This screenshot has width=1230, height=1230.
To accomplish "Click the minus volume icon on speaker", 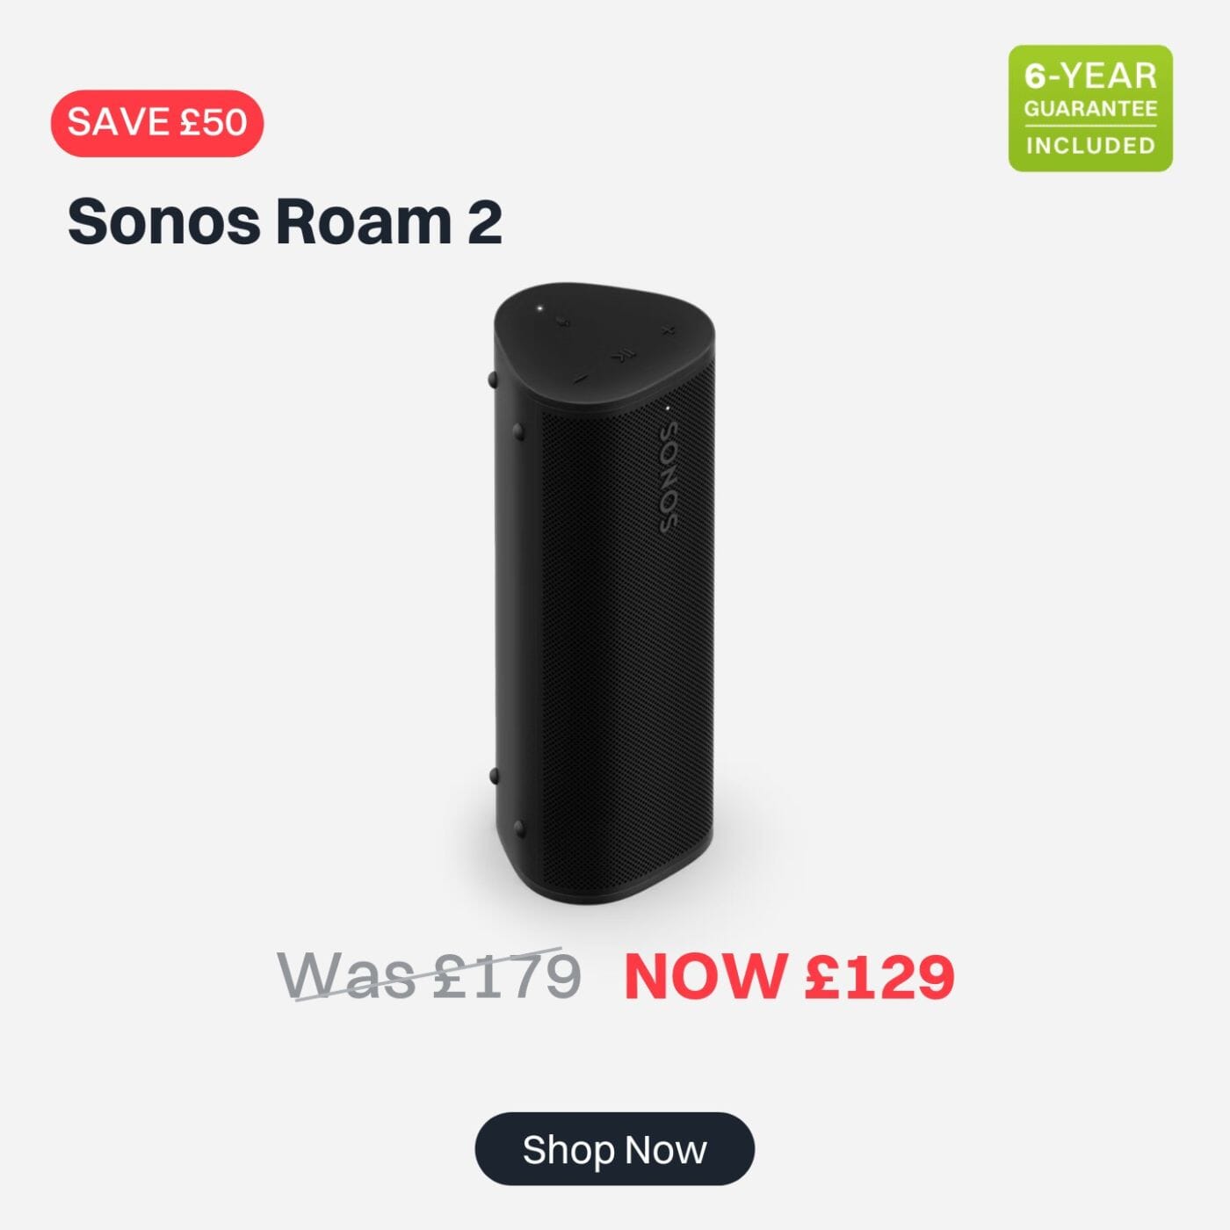I will tap(580, 380).
